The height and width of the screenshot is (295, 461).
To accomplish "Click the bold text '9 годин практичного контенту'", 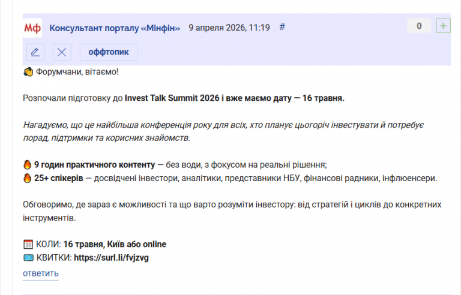I will [x=94, y=164].
